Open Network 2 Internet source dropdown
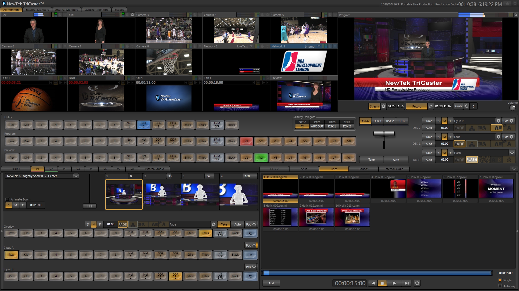This screenshot has width=519, height=291. click(x=319, y=46)
